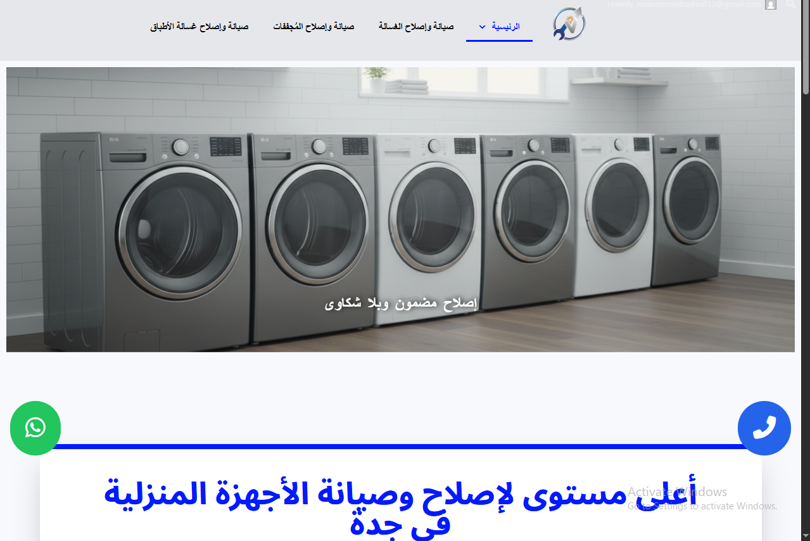Go to صيانة وإصلاح الغسالة page

(416, 27)
